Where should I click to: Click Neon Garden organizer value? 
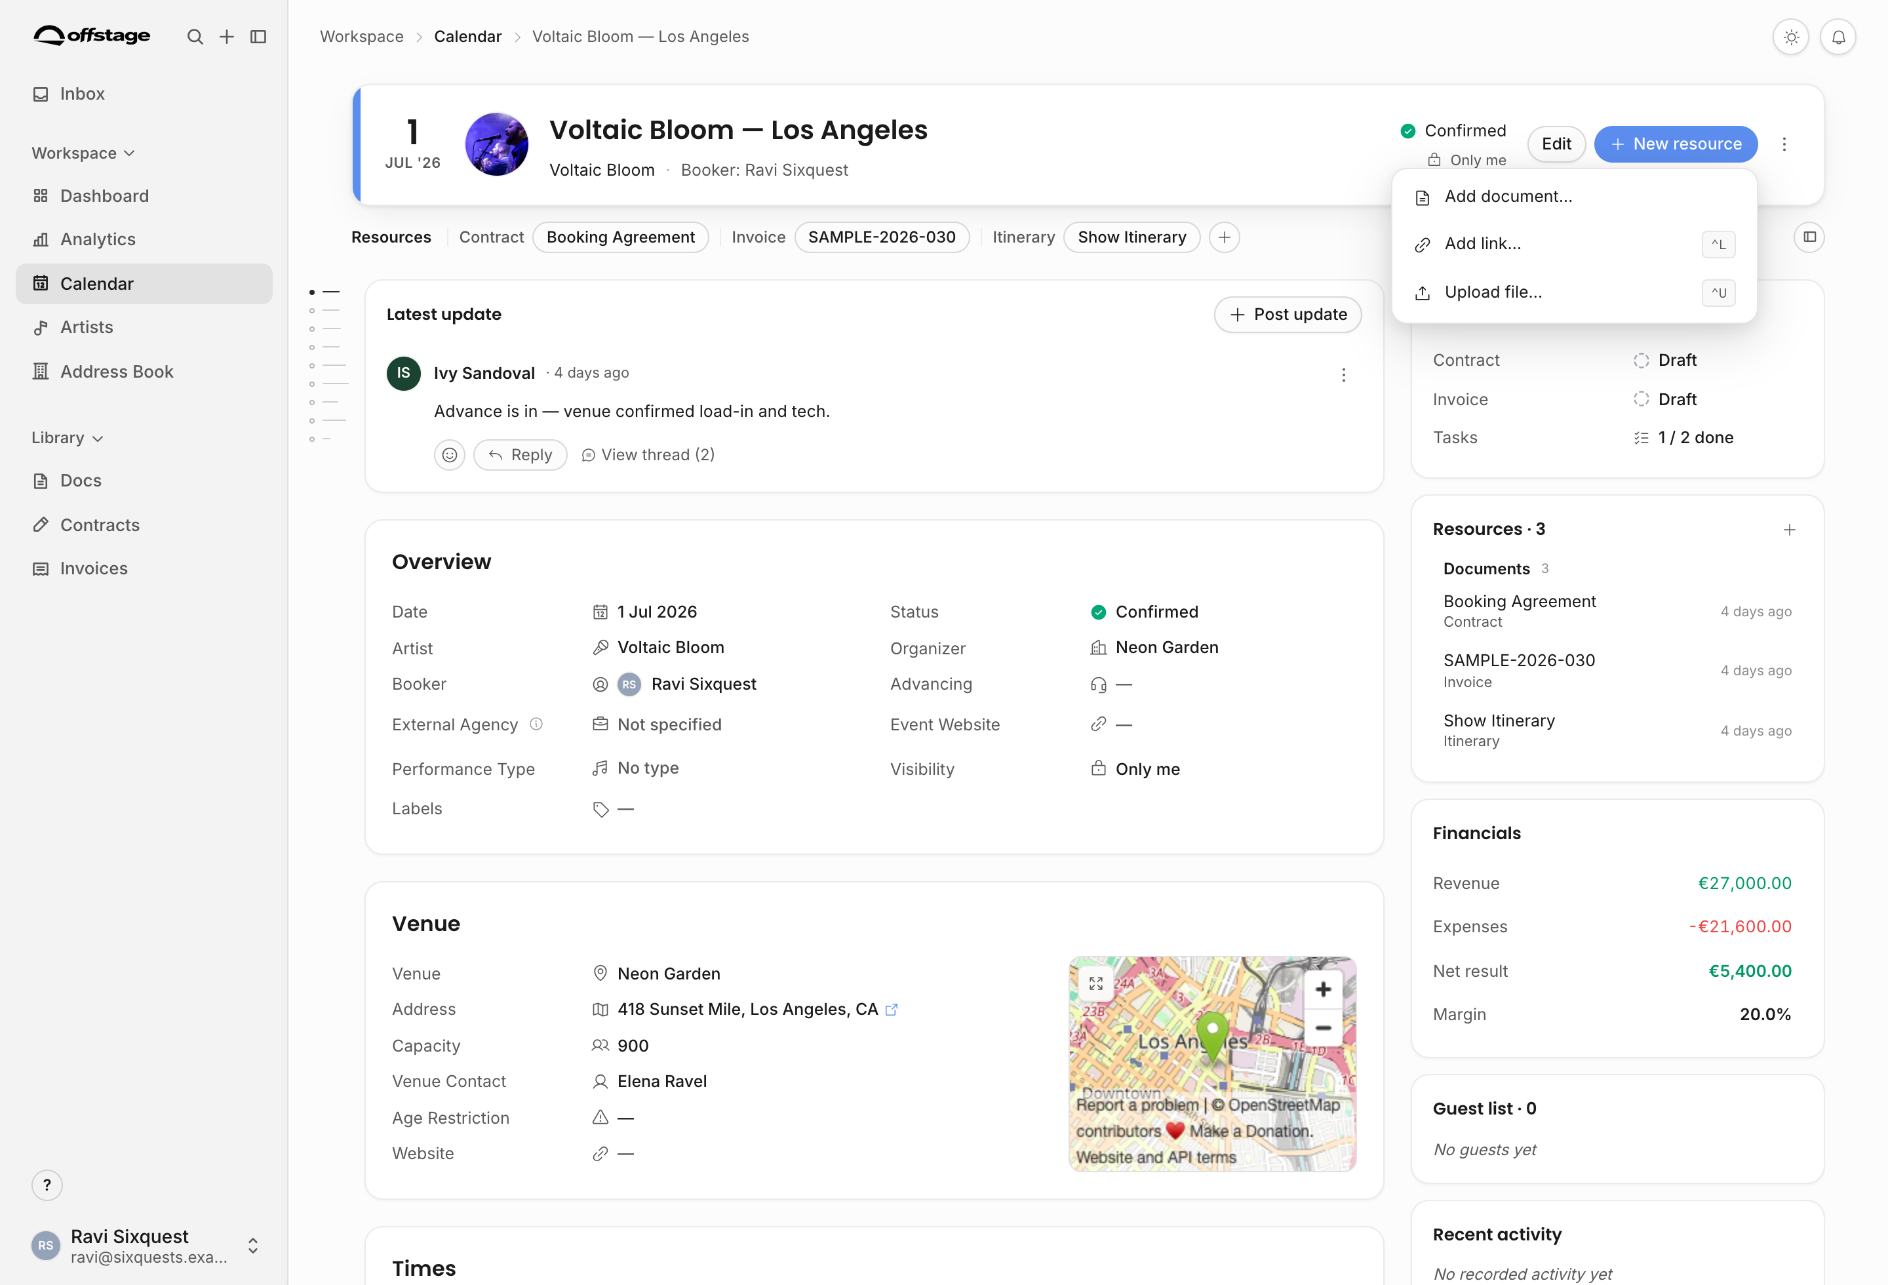pos(1167,647)
